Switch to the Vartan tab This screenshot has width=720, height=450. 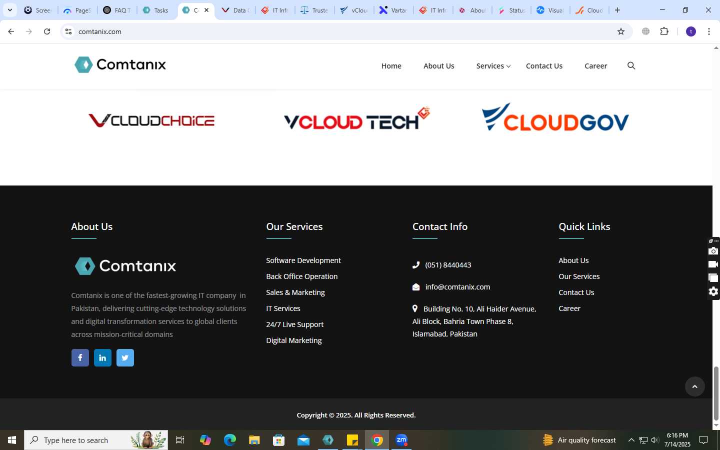coord(393,10)
